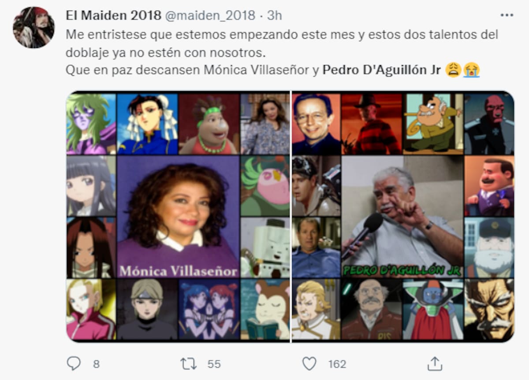This screenshot has height=380, width=529.
Task: Open the 3h tweet timestamp
Action: pyautogui.click(x=275, y=15)
